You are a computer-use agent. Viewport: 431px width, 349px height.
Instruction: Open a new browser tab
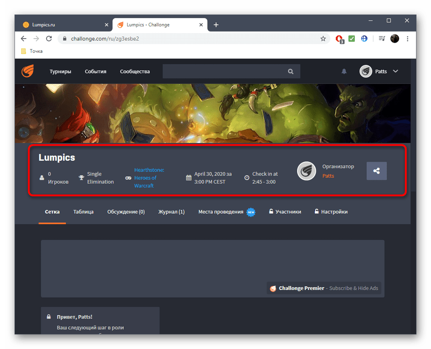216,25
